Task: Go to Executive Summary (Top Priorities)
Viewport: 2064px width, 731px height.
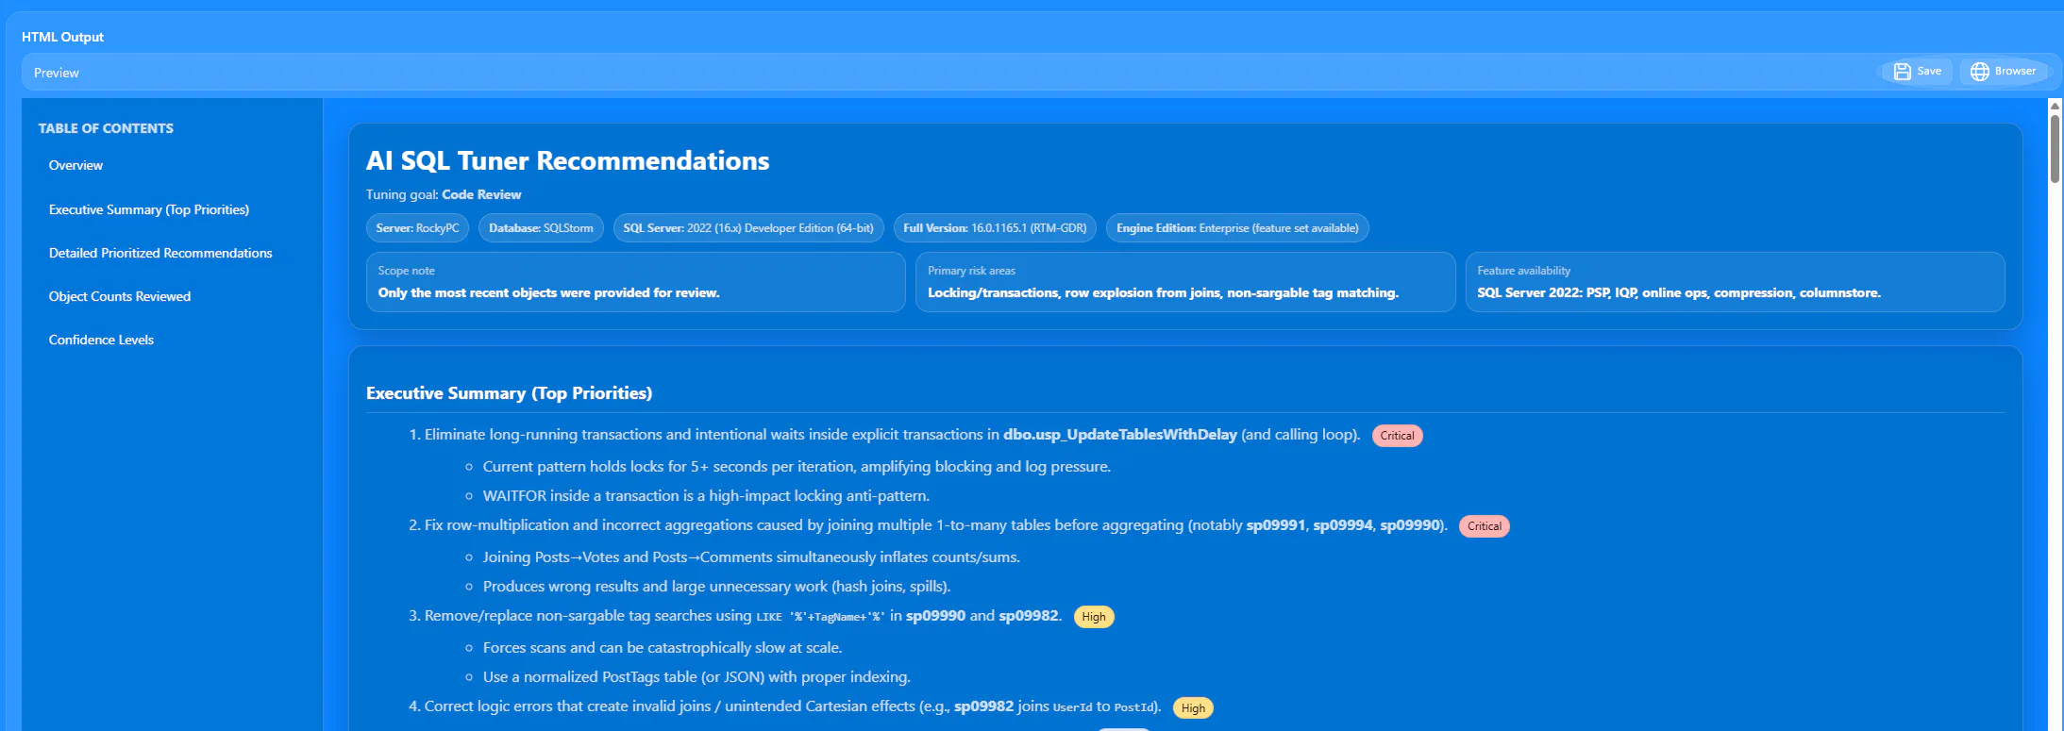Action: click(x=149, y=209)
